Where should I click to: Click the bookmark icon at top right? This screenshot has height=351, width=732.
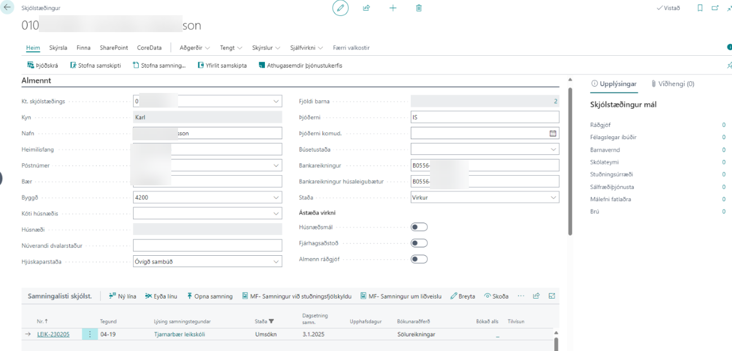[x=700, y=8]
